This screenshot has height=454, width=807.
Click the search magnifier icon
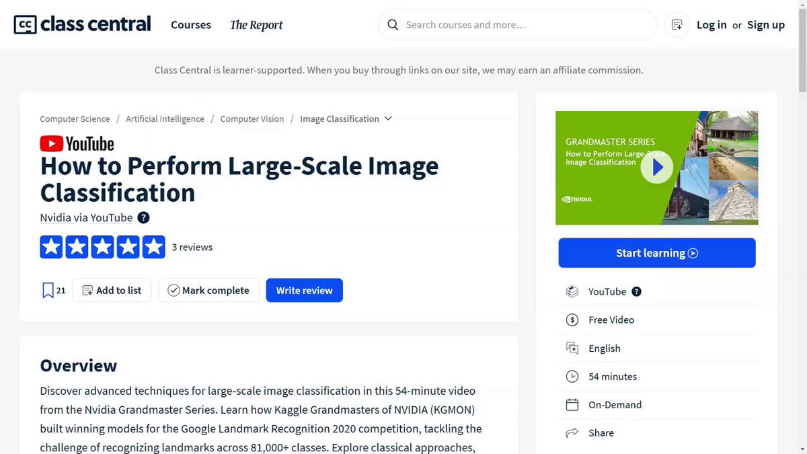[393, 25]
